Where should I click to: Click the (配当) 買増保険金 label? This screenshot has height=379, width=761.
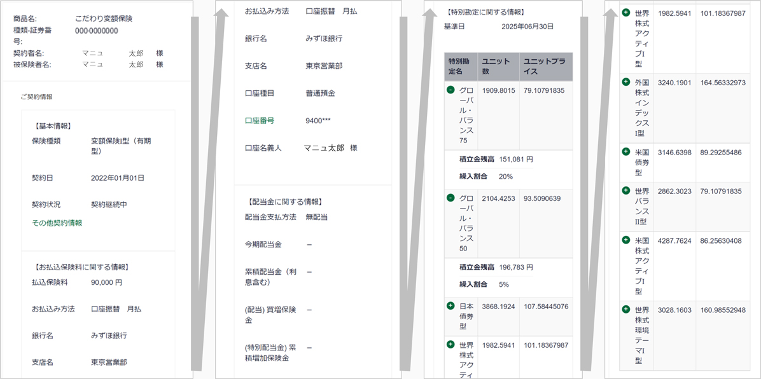270,315
